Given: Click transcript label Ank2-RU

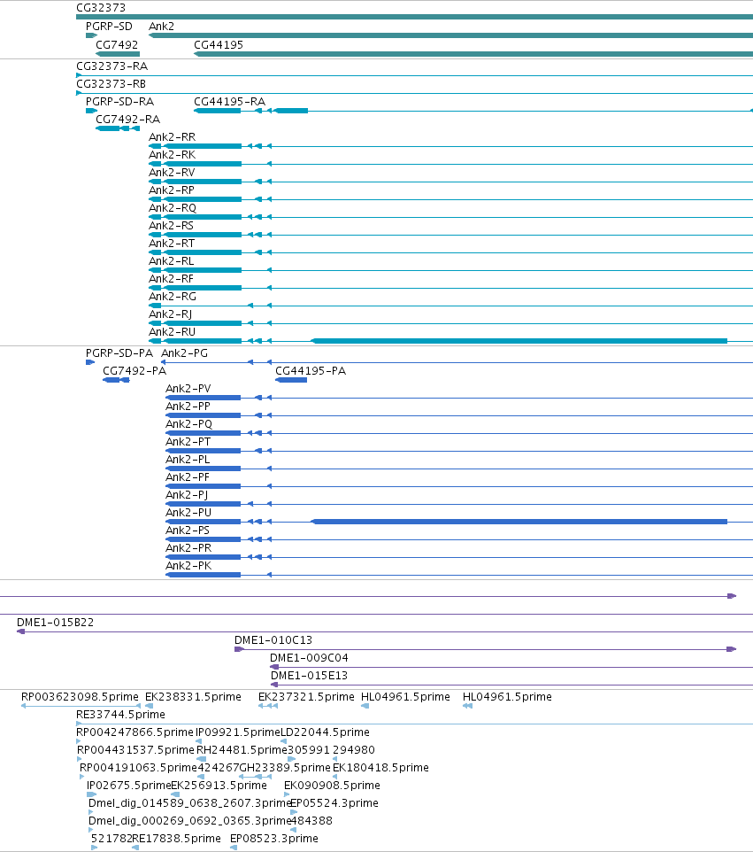Looking at the screenshot, I should (x=172, y=331).
